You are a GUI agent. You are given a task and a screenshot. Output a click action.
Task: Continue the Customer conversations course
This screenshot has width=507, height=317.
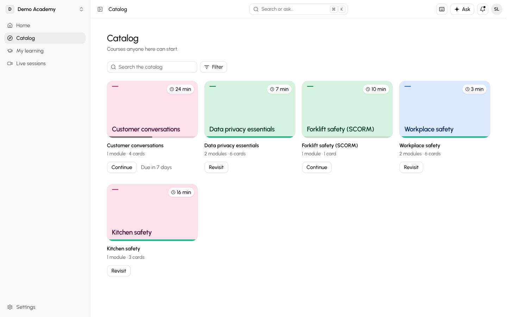click(x=122, y=167)
